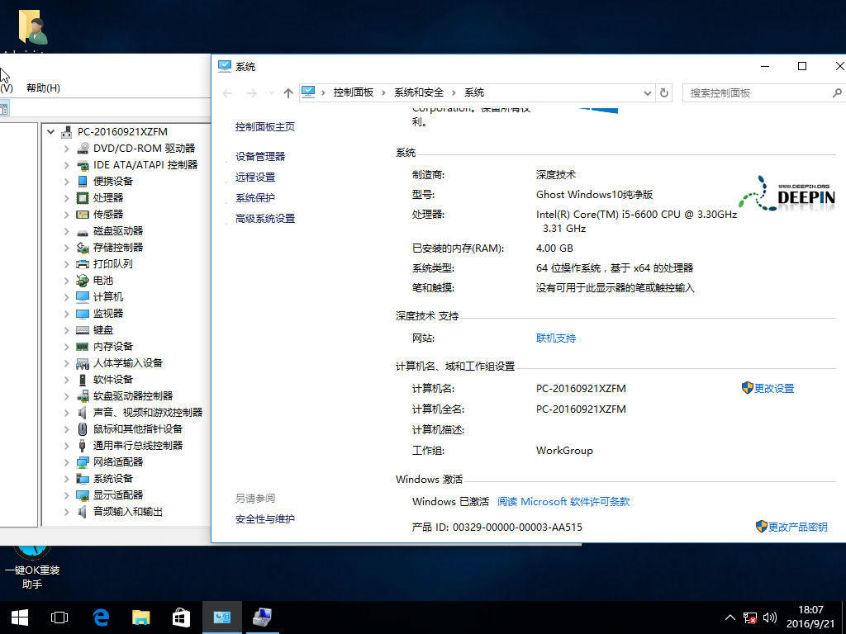This screenshot has height=634, width=846.
Task: Open the address bar dropdown chevron
Action: (647, 92)
